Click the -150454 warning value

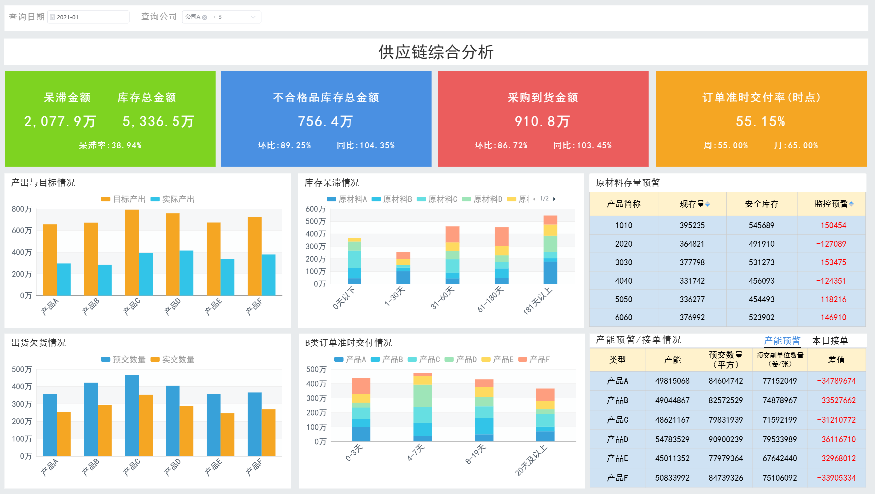coord(831,225)
